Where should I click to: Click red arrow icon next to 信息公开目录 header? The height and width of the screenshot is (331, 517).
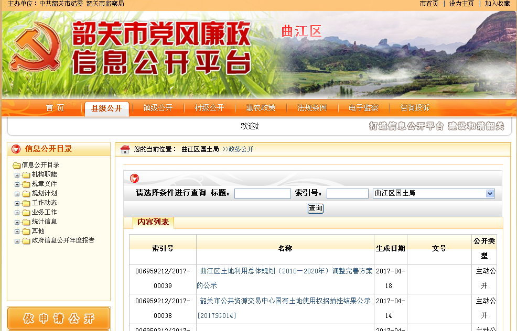(x=16, y=149)
